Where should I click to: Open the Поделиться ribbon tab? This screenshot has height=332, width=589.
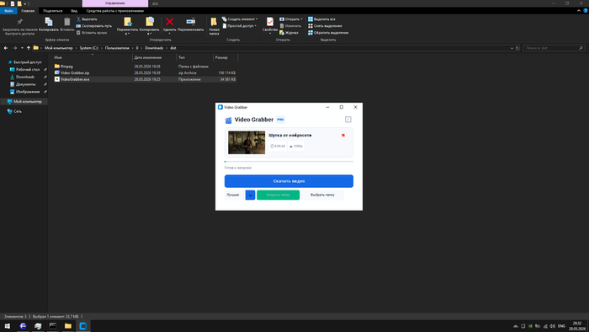tap(52, 11)
